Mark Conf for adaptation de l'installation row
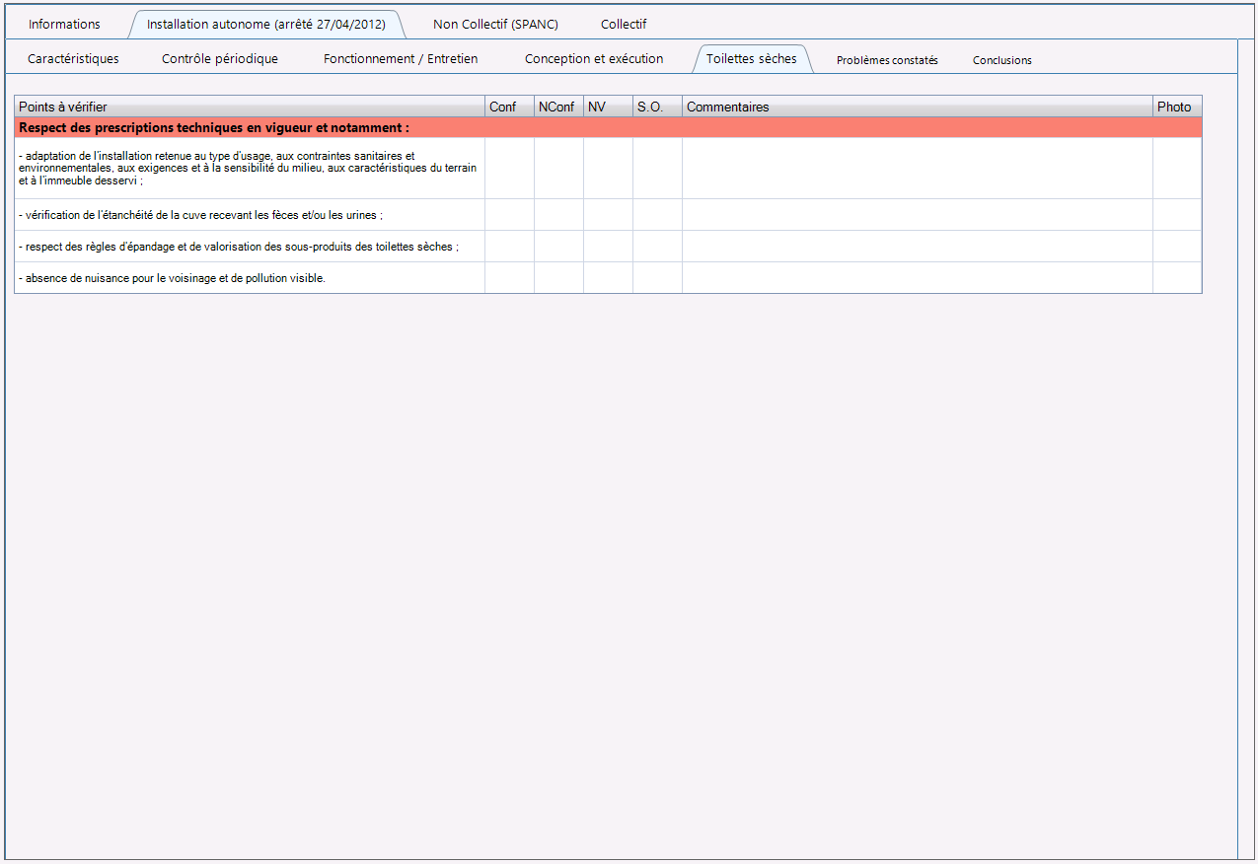The image size is (1258, 864). tap(509, 168)
